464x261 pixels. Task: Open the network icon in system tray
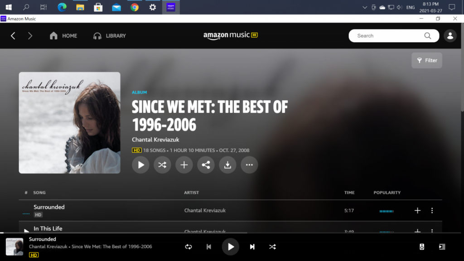[x=391, y=7]
